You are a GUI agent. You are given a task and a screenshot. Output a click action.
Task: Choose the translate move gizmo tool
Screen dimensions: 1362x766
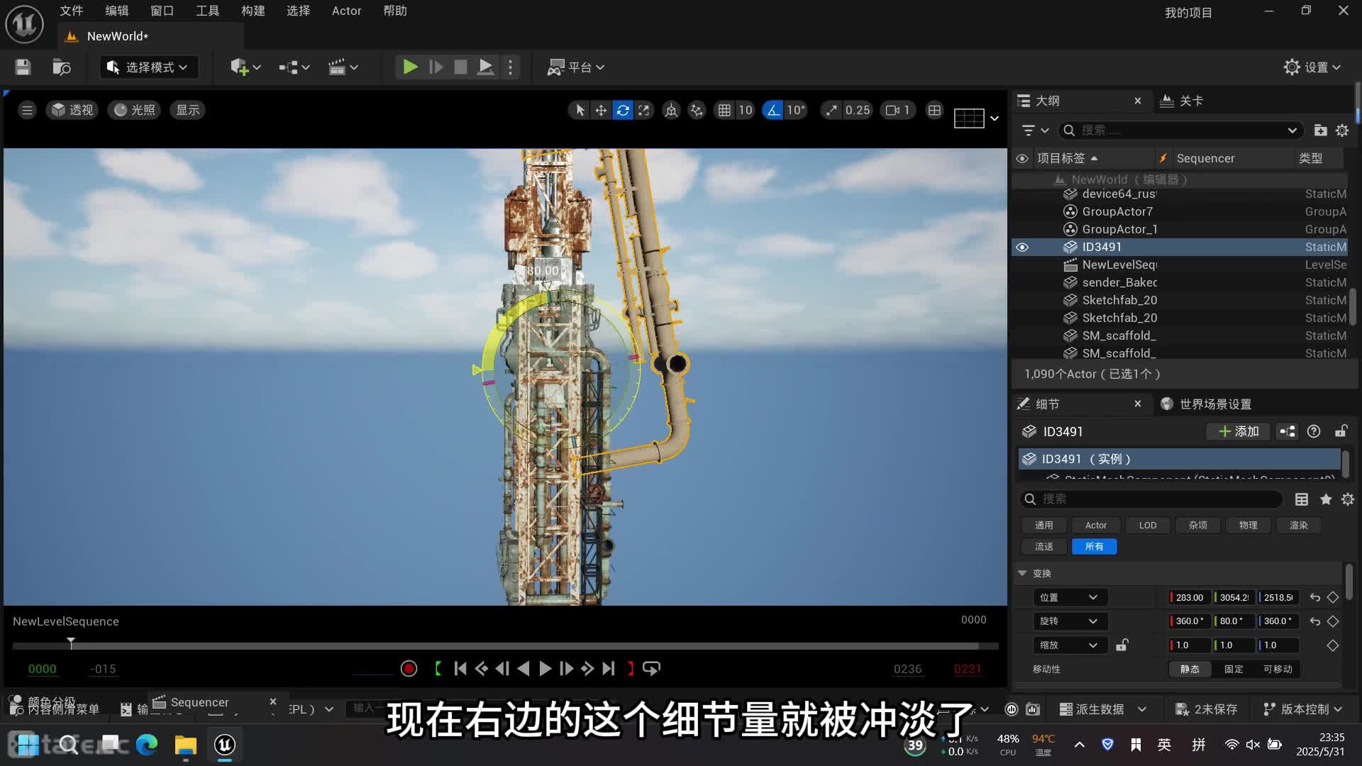pos(601,110)
